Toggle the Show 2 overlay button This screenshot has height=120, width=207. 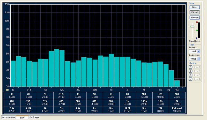click(x=197, y=71)
